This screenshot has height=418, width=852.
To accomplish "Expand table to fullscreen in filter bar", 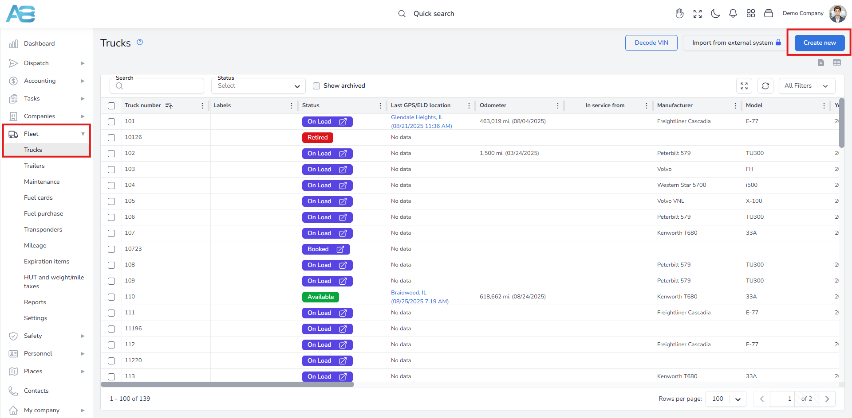I will tap(744, 86).
